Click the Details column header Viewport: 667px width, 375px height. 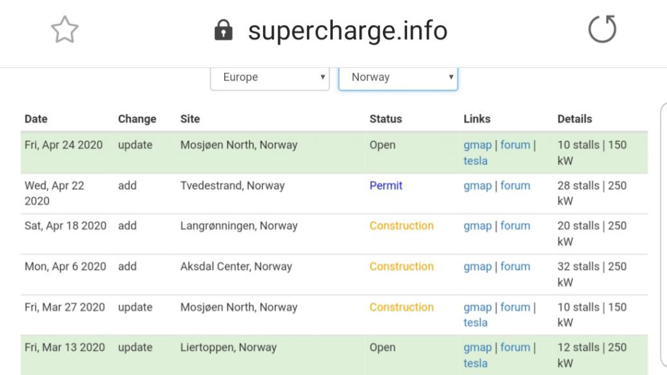(575, 119)
